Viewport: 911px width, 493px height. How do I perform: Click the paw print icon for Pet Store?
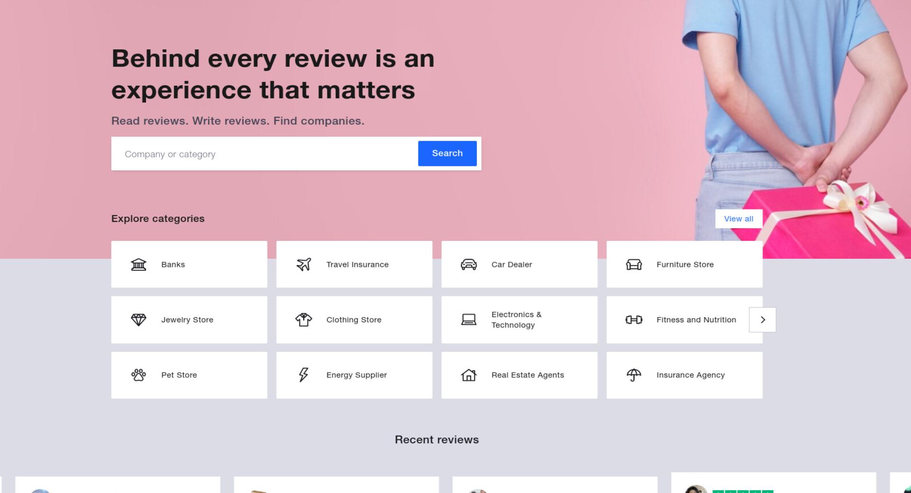coord(139,375)
